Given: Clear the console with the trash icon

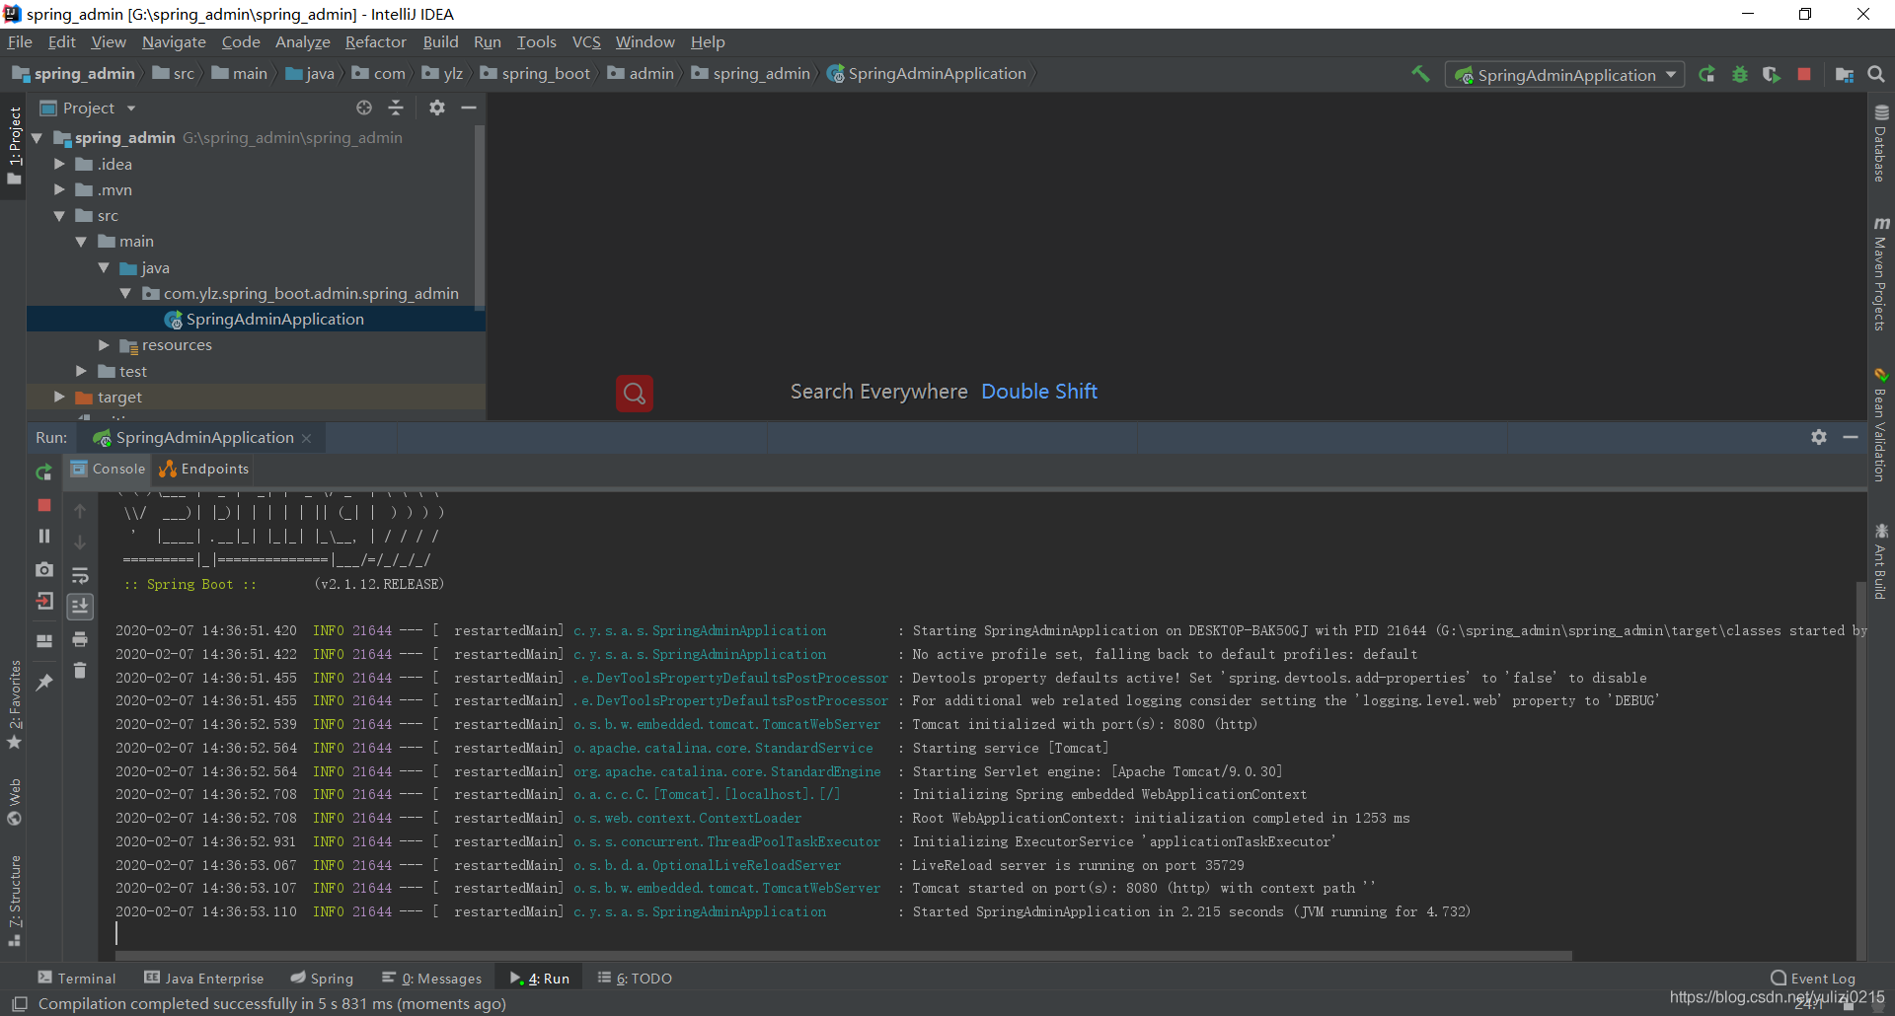Looking at the screenshot, I should click(x=80, y=671).
